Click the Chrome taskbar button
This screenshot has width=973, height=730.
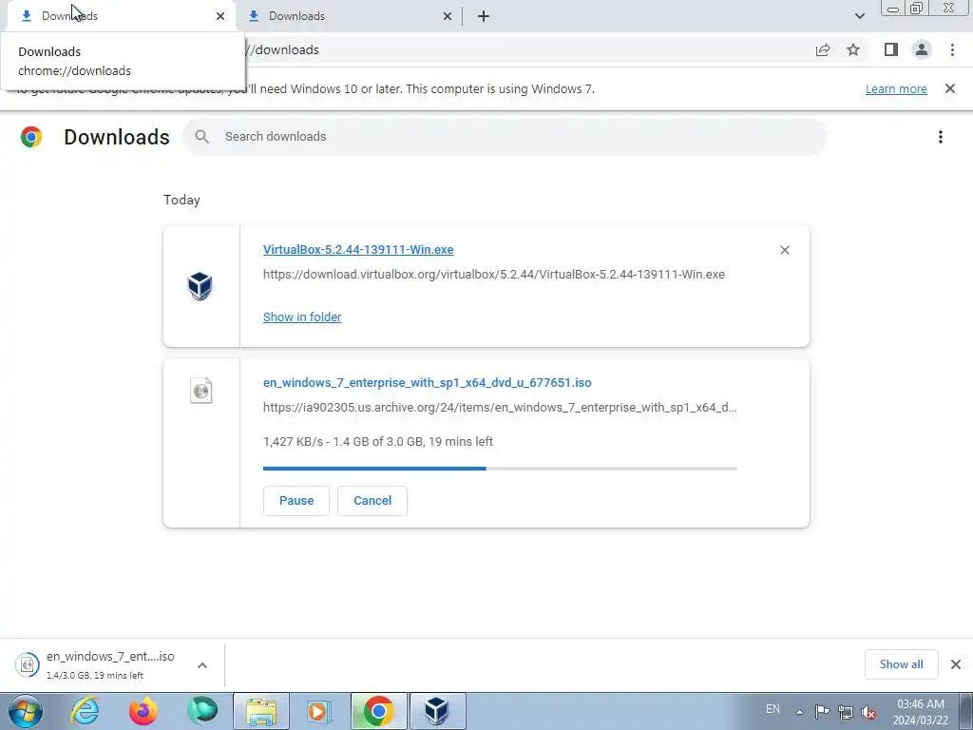pyautogui.click(x=379, y=711)
